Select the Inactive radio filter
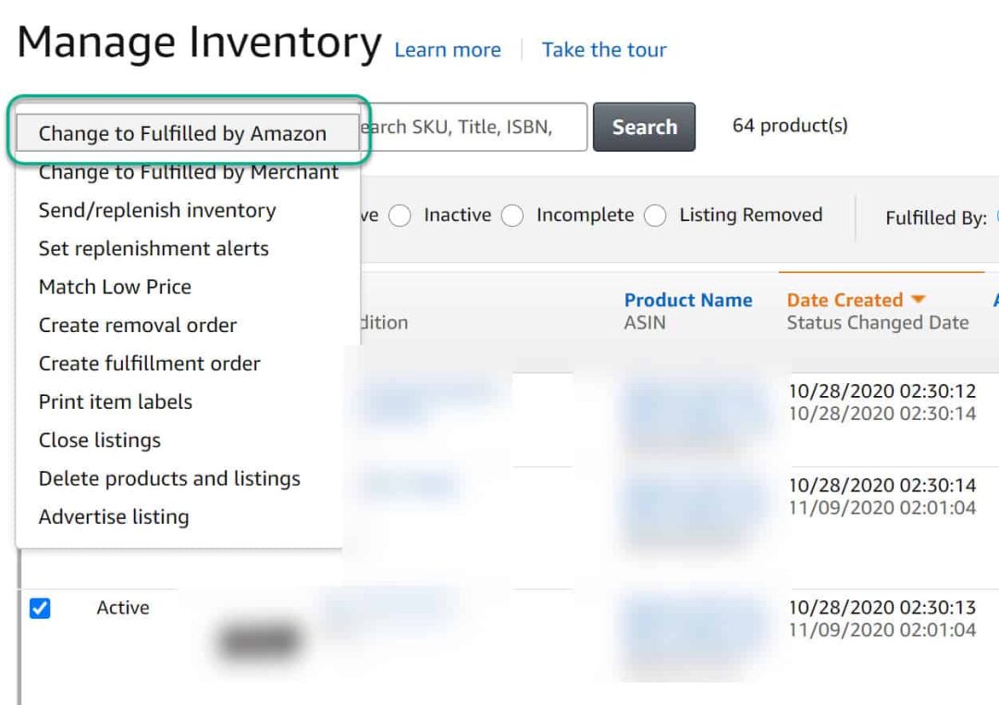 (x=401, y=216)
